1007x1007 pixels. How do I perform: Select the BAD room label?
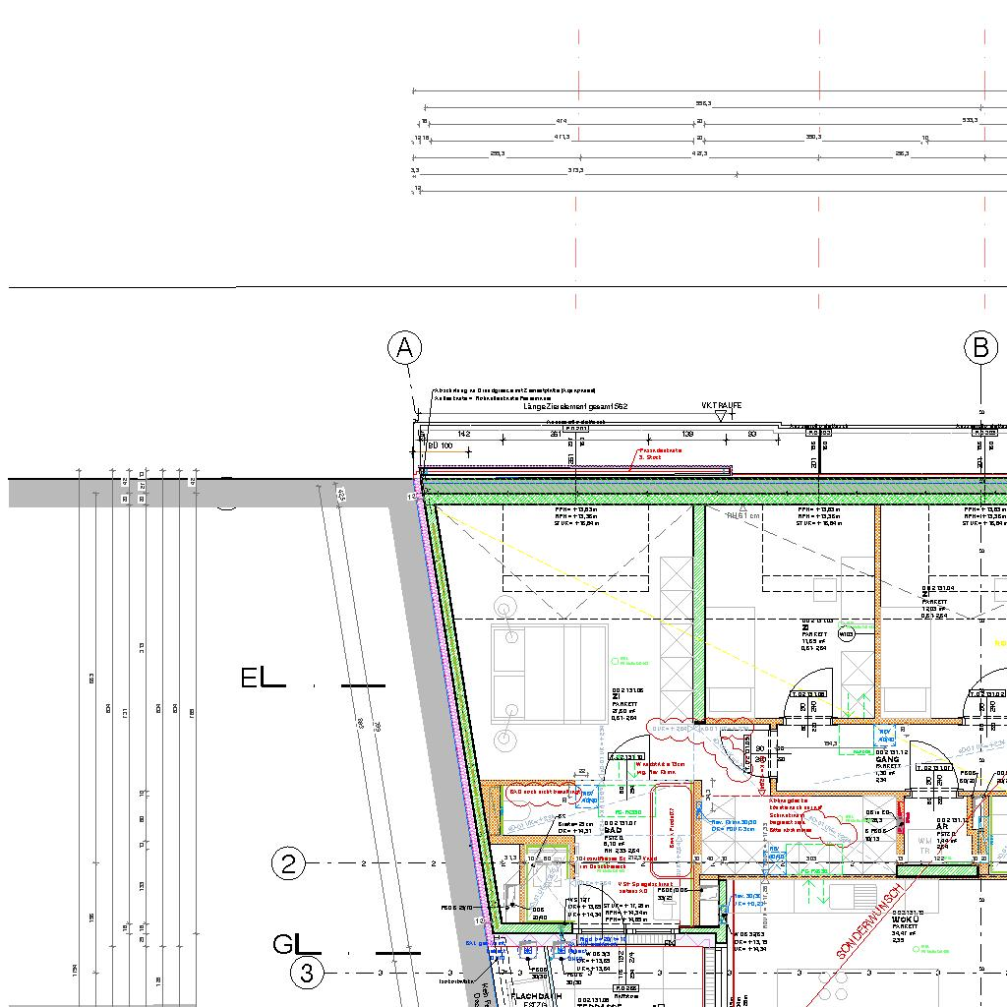coord(614,831)
